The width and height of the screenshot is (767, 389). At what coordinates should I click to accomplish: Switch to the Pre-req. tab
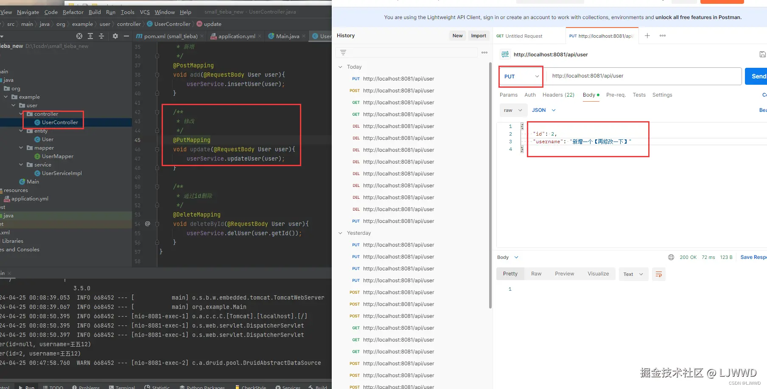pos(616,95)
